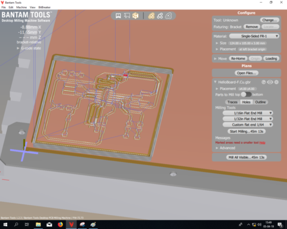Toggle Outline milling part
287x229 pixels.
click(x=261, y=102)
